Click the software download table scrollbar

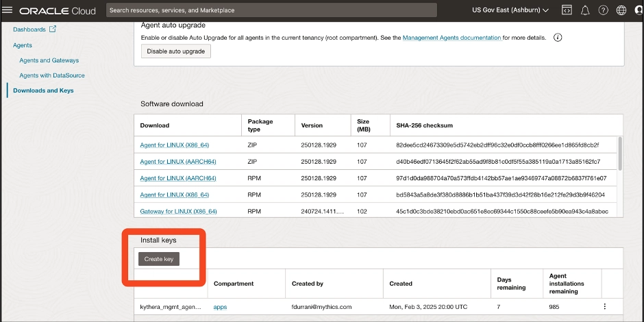click(620, 153)
